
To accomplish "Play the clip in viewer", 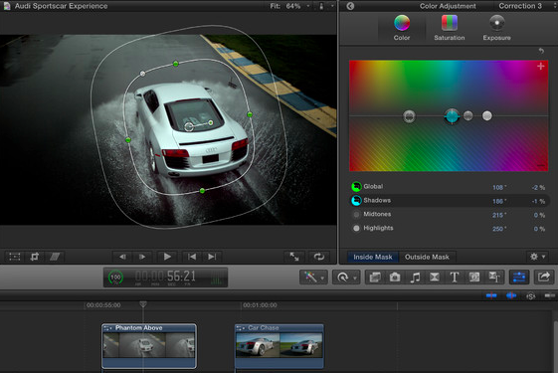I will [x=167, y=257].
